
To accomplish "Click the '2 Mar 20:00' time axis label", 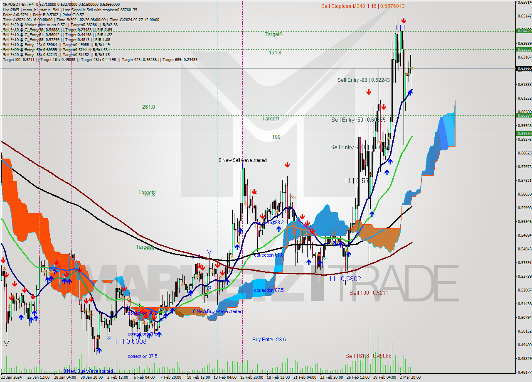I will click(410, 377).
